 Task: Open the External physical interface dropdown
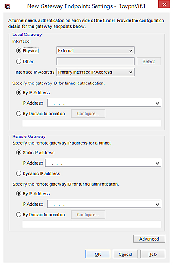coord(95,51)
